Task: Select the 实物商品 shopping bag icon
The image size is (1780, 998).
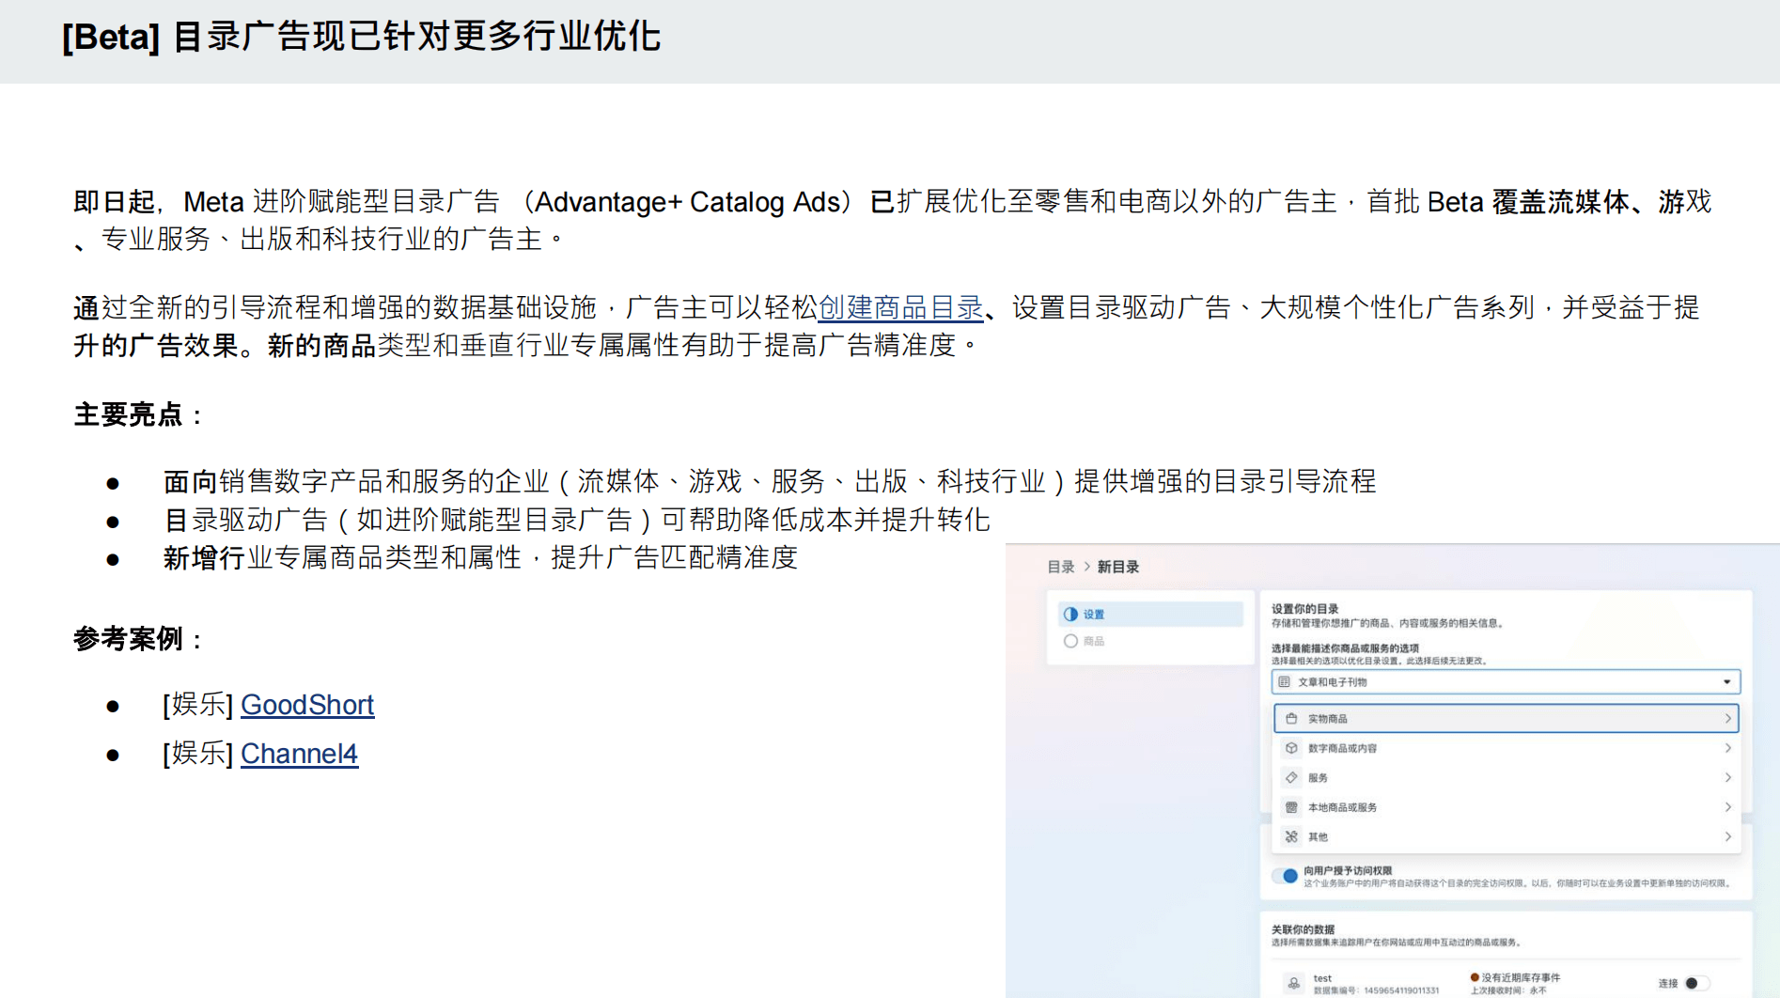Action: [x=1290, y=719]
